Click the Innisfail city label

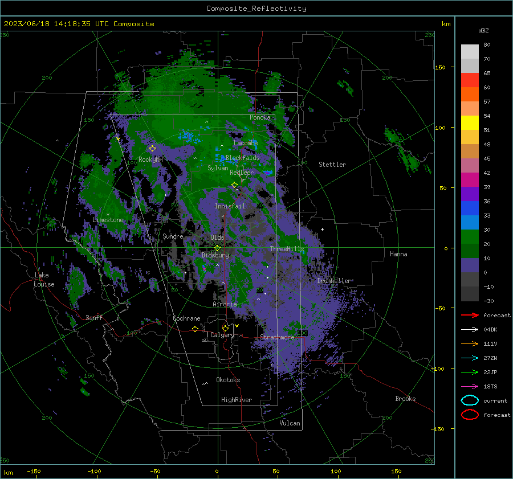coord(230,206)
